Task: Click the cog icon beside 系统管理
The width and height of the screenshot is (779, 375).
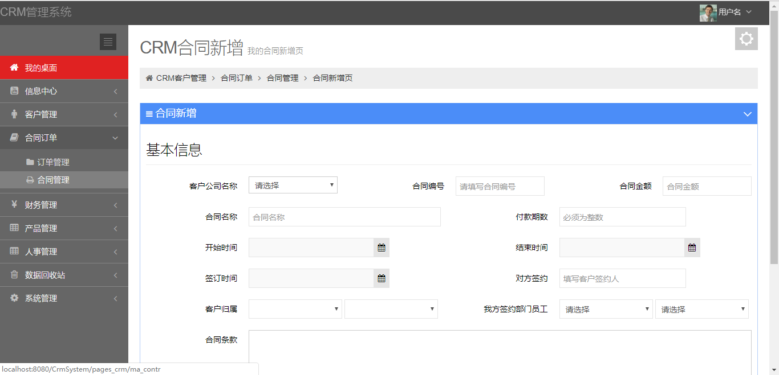Action: point(14,298)
